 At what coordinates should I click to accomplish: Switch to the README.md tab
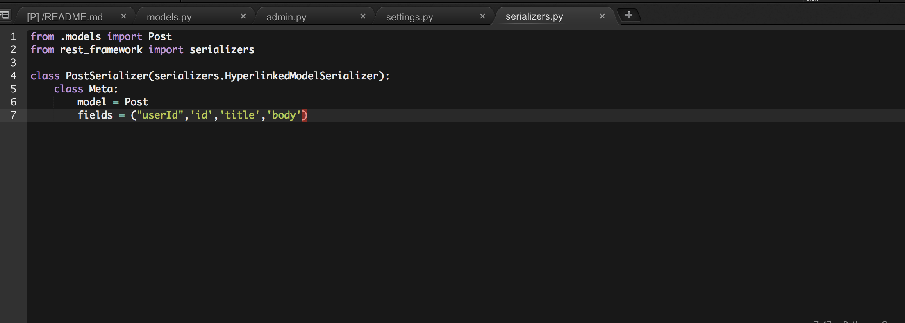pyautogui.click(x=65, y=17)
